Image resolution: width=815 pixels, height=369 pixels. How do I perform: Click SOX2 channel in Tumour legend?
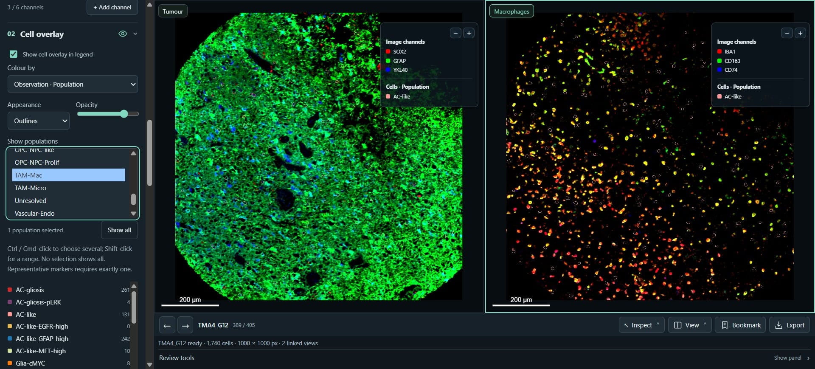click(396, 51)
